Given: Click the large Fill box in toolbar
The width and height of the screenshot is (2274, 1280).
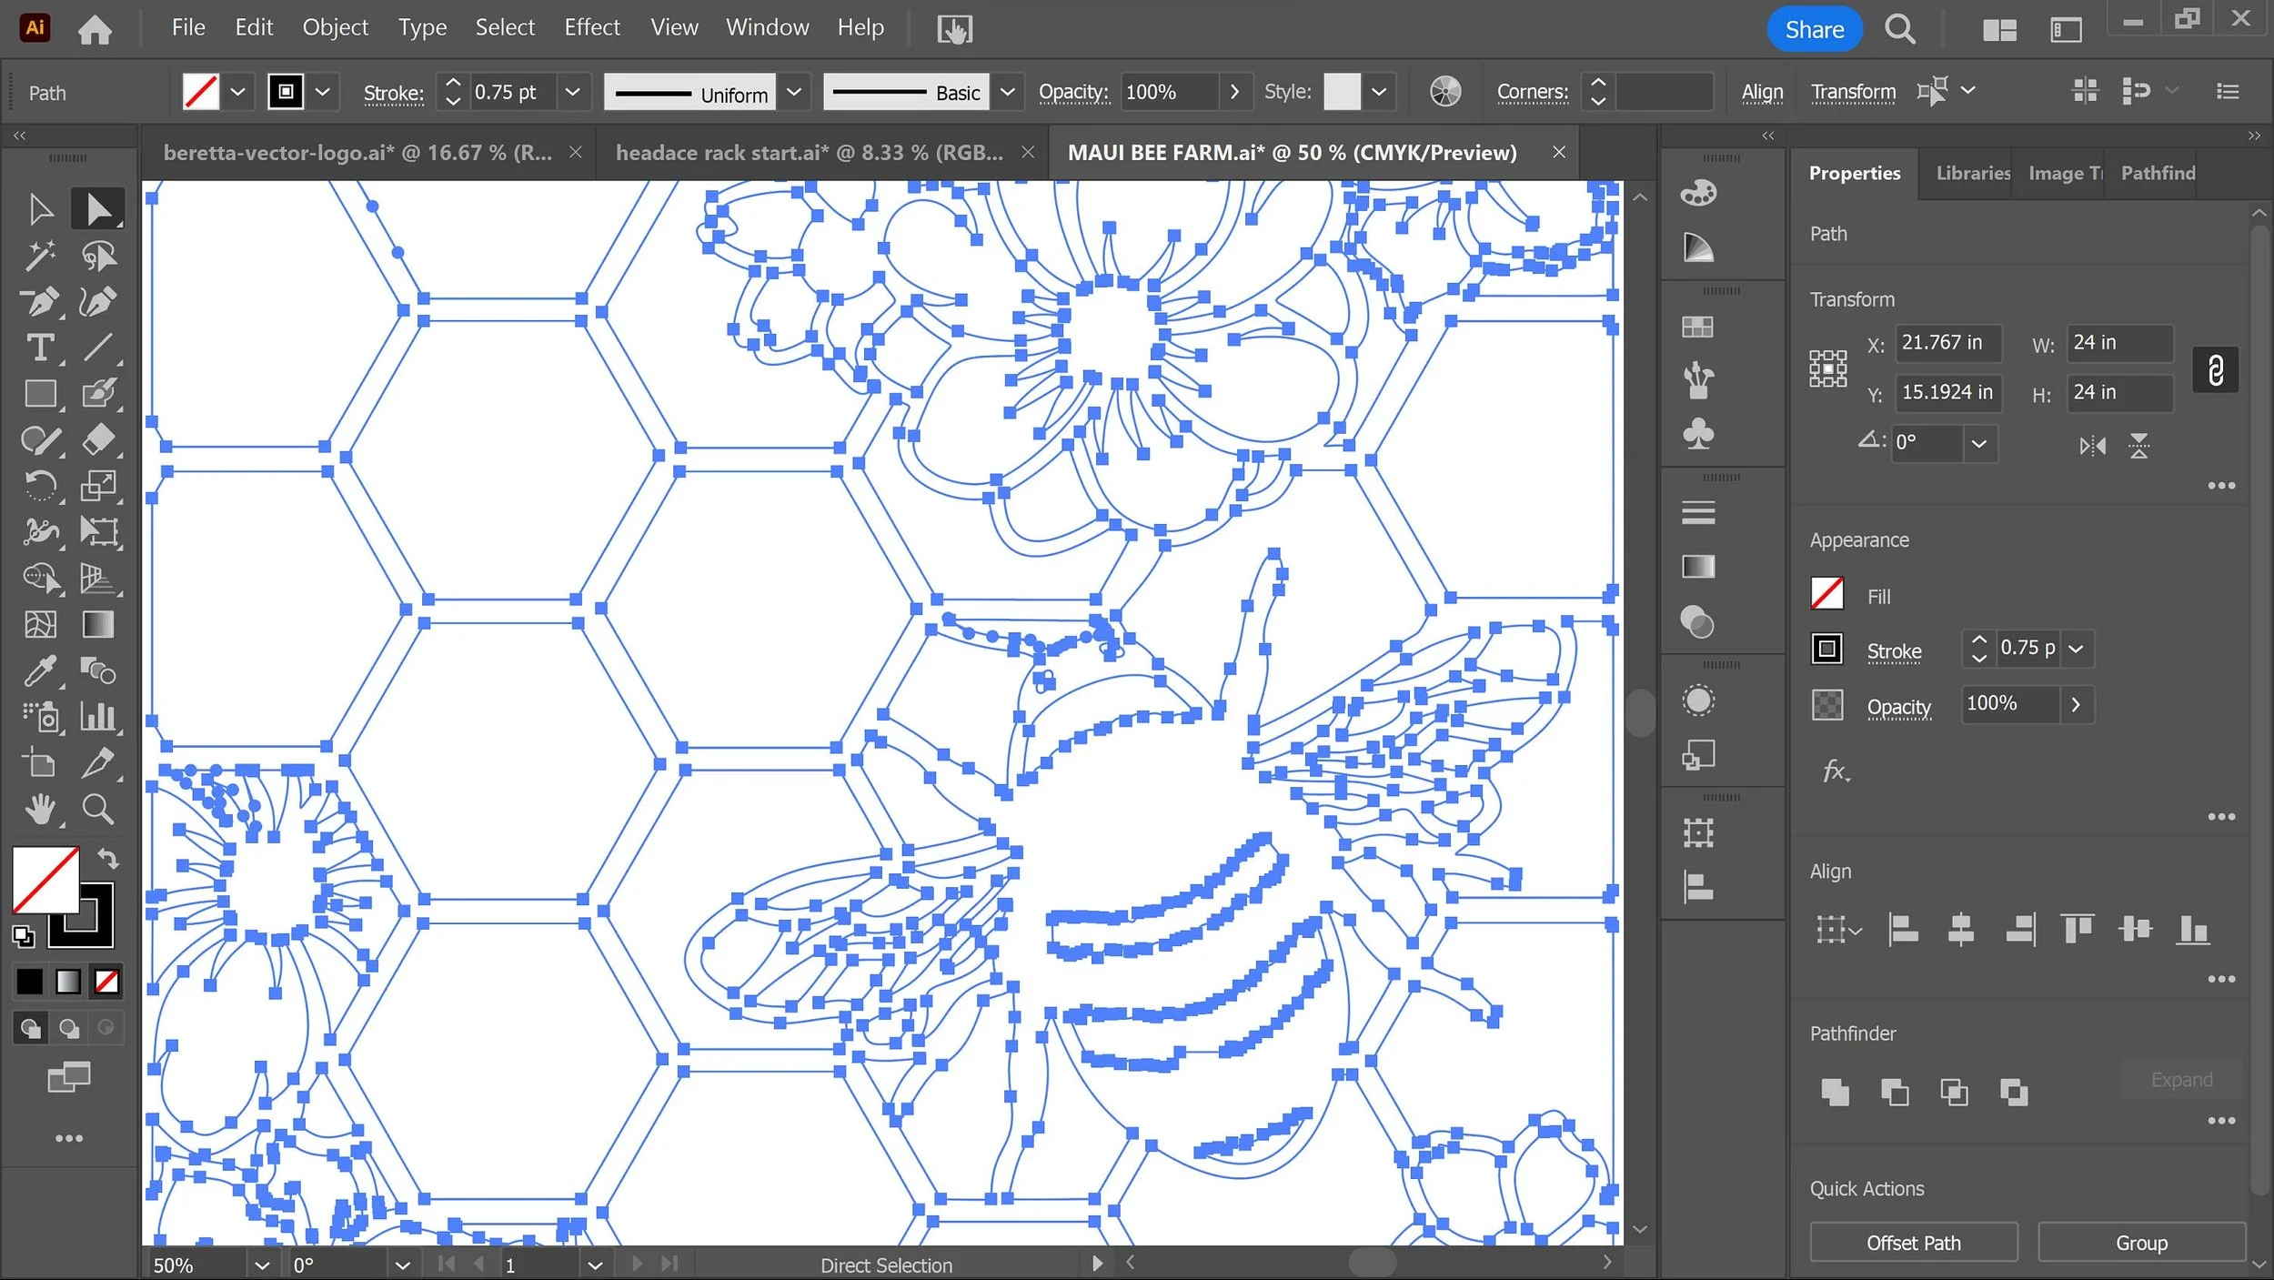Looking at the screenshot, I should [x=45, y=880].
